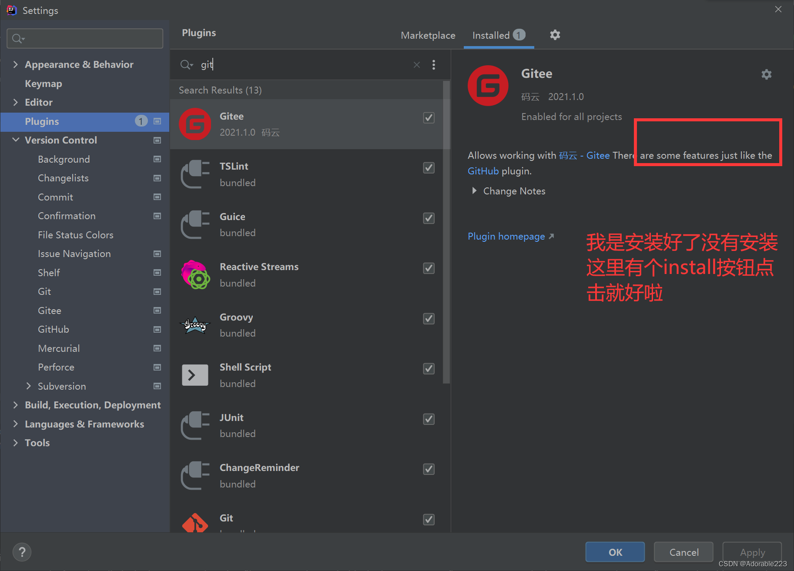Viewport: 794px width, 571px height.
Task: Click the OK button
Action: (x=615, y=552)
